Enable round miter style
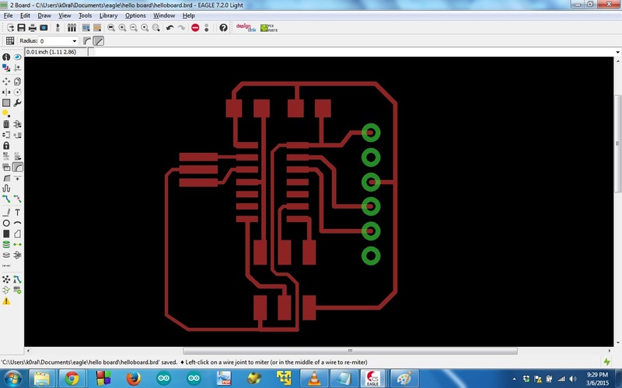Viewport: 622px width, 388px height. pyautogui.click(x=87, y=41)
